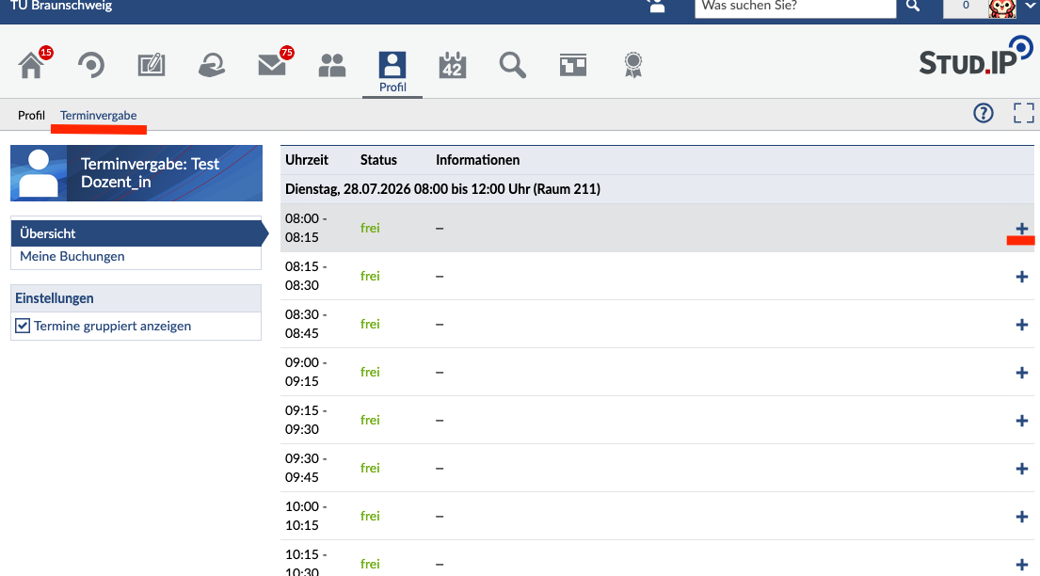Book the 09:00 - 09:15 slot plus
1040x576 pixels.
pyautogui.click(x=1021, y=373)
